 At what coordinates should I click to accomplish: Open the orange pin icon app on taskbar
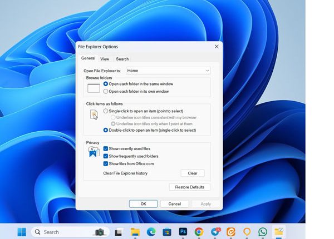247,232
